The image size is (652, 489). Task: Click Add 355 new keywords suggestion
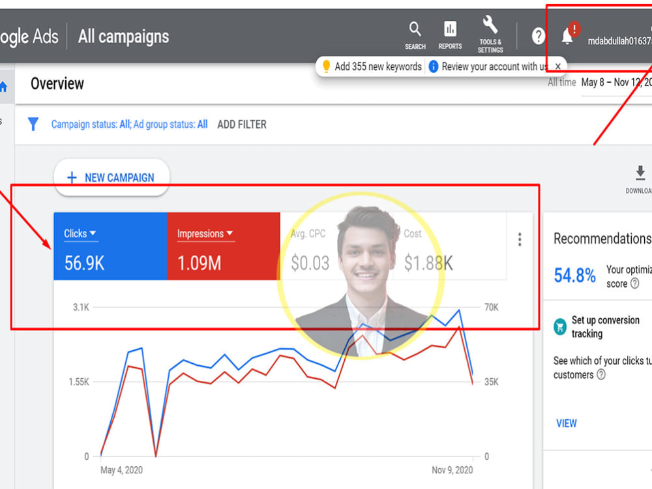(378, 67)
